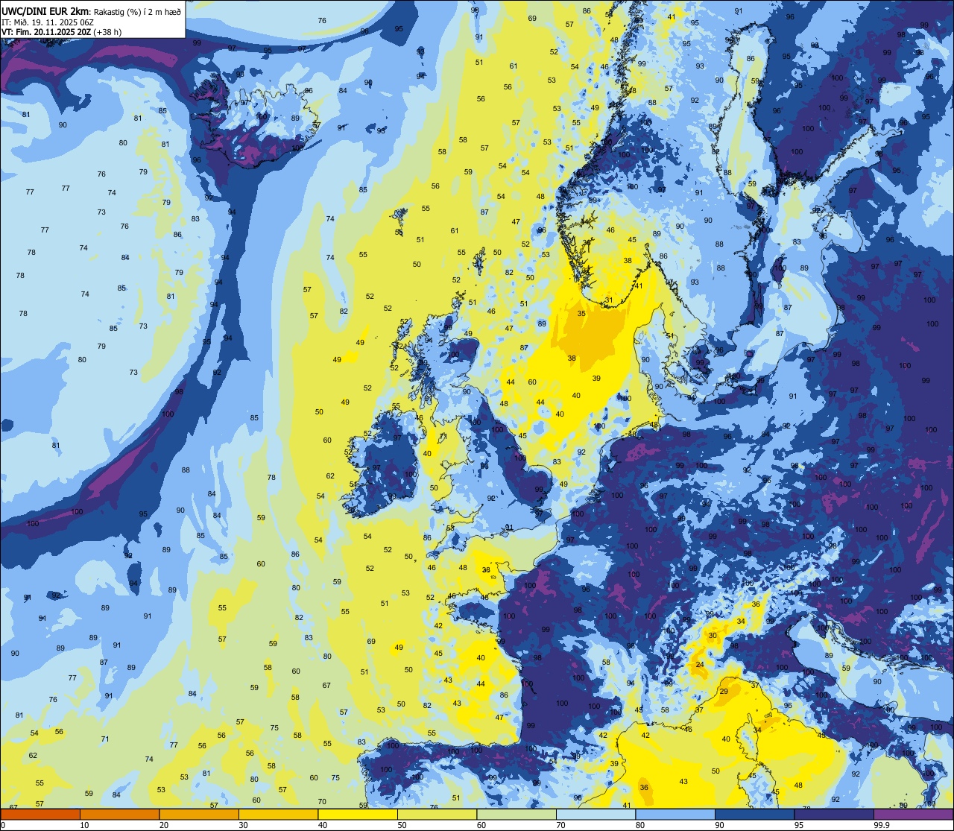The height and width of the screenshot is (831, 954).
Task: Click the '24' humidity value in southern France
Action: click(700, 664)
